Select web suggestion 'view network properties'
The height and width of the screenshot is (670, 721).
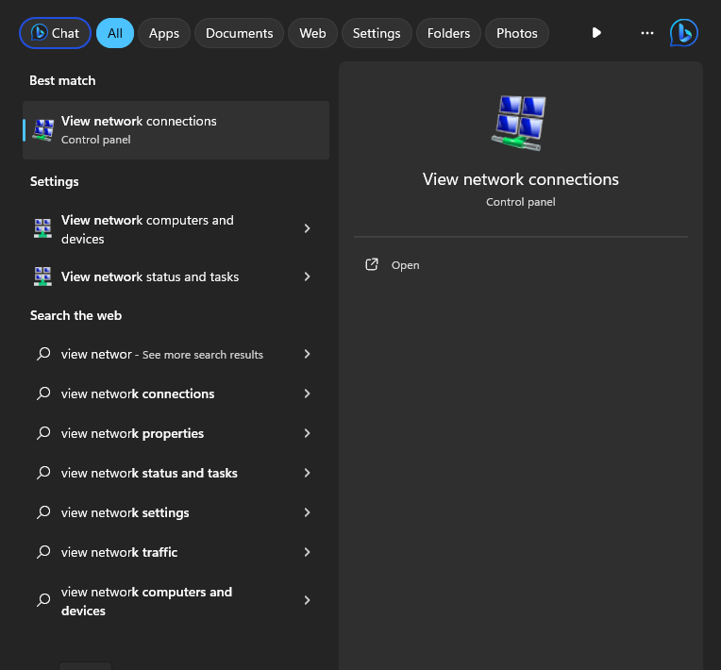click(176, 433)
